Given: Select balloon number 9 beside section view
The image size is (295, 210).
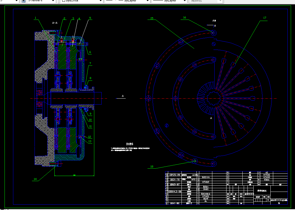Looking at the screenshot, I should (x=91, y=114).
